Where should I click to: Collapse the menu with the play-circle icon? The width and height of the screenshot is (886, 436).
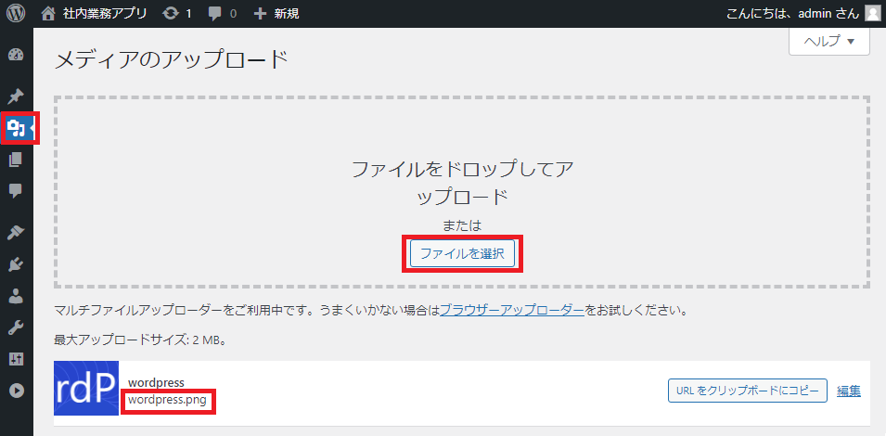(16, 391)
